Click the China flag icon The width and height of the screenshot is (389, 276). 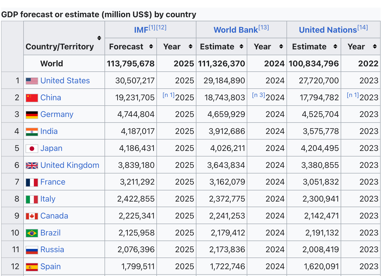[x=32, y=98]
